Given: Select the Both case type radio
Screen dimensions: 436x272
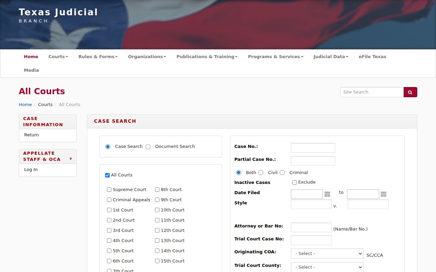Looking at the screenshot, I should click(x=239, y=173).
